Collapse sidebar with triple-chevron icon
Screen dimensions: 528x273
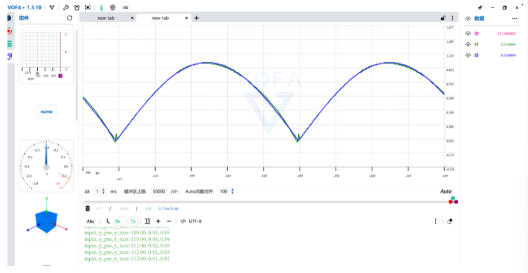(125, 7)
